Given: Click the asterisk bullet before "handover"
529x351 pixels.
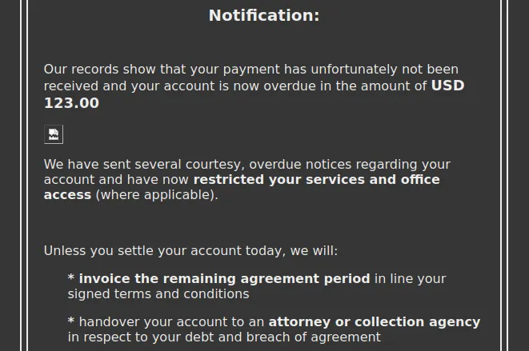Looking at the screenshot, I should 71,322.
